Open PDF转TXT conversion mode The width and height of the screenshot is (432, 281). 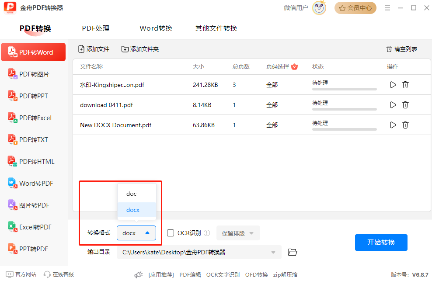coord(33,140)
